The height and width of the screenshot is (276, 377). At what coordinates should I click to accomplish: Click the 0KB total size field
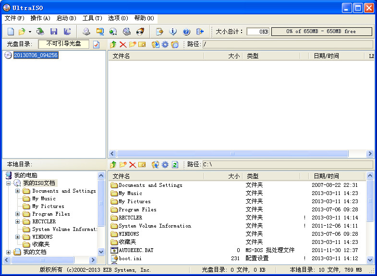[258, 32]
